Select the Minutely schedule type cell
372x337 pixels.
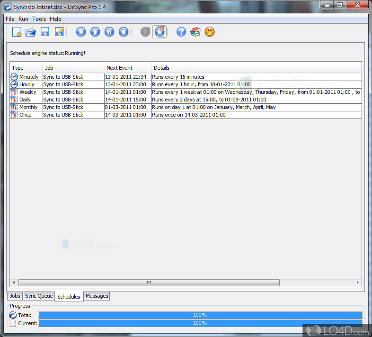(x=27, y=77)
